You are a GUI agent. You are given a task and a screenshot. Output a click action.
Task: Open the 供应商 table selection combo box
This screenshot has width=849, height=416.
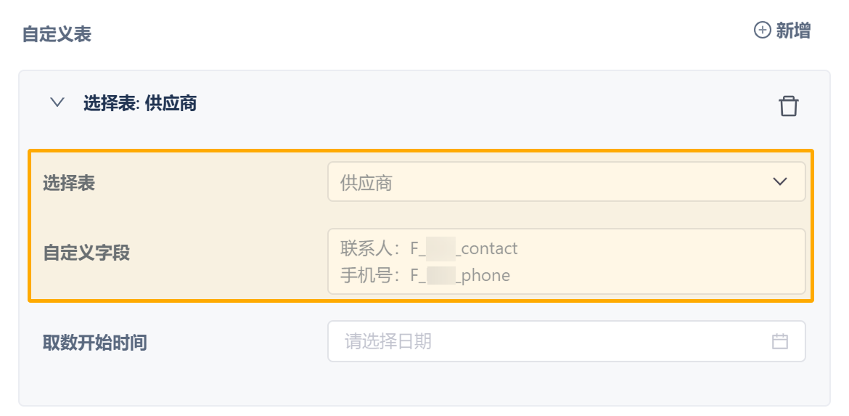click(x=566, y=182)
